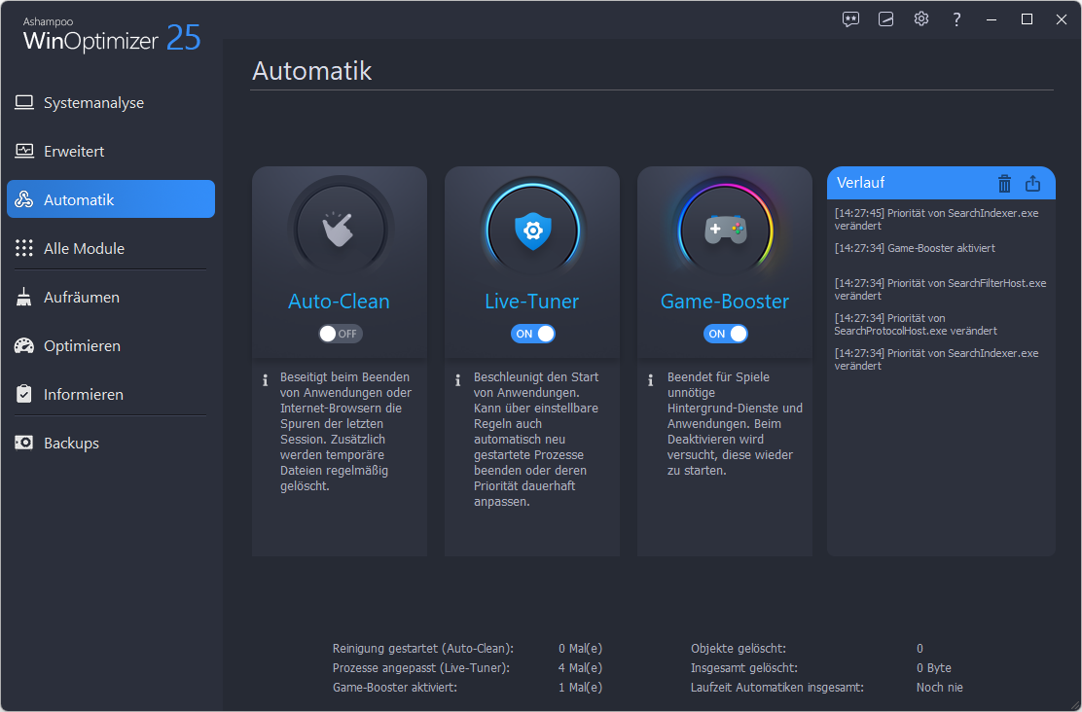Select Aufräumen in the sidebar
This screenshot has height=712, width=1082.
(x=81, y=298)
